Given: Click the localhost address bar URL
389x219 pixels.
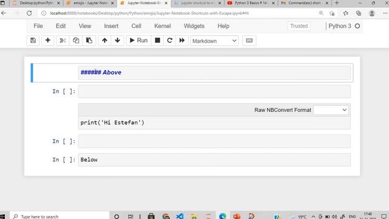Looking at the screenshot, I should point(150,13).
